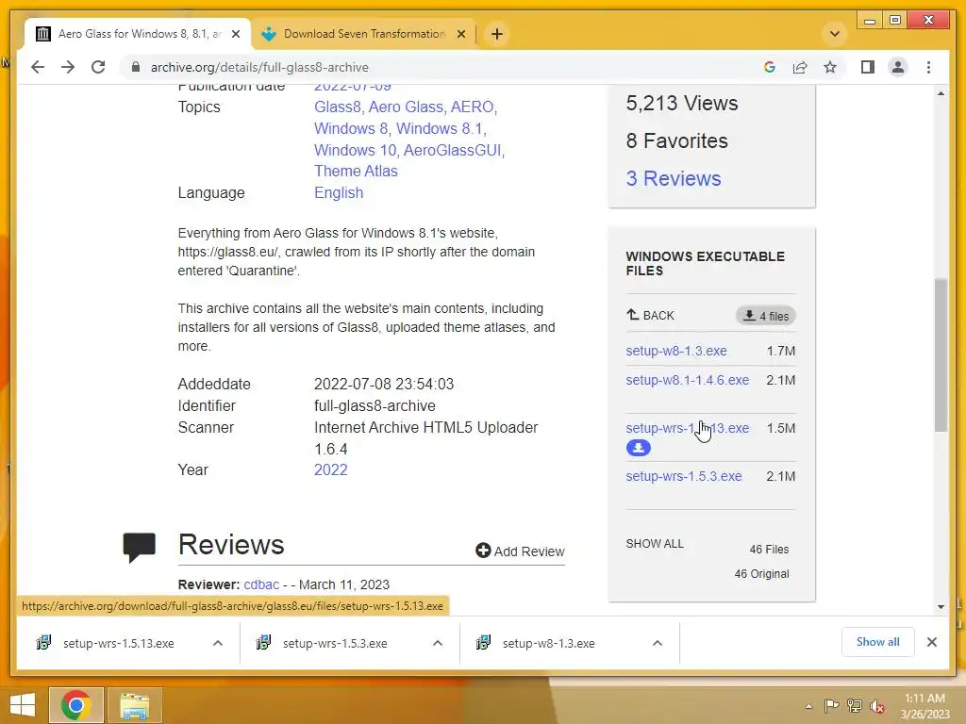Open the Windows 8 topic link
Screen dimensions: 966x724
pos(351,128)
